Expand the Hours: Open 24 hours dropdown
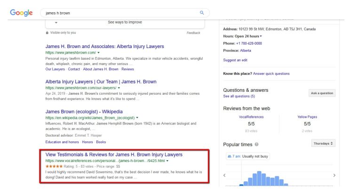This screenshot has height=196, width=349. click(261, 36)
